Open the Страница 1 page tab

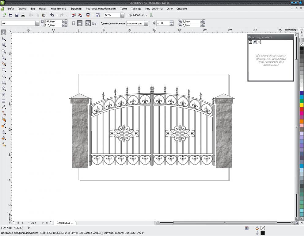pos(64,223)
